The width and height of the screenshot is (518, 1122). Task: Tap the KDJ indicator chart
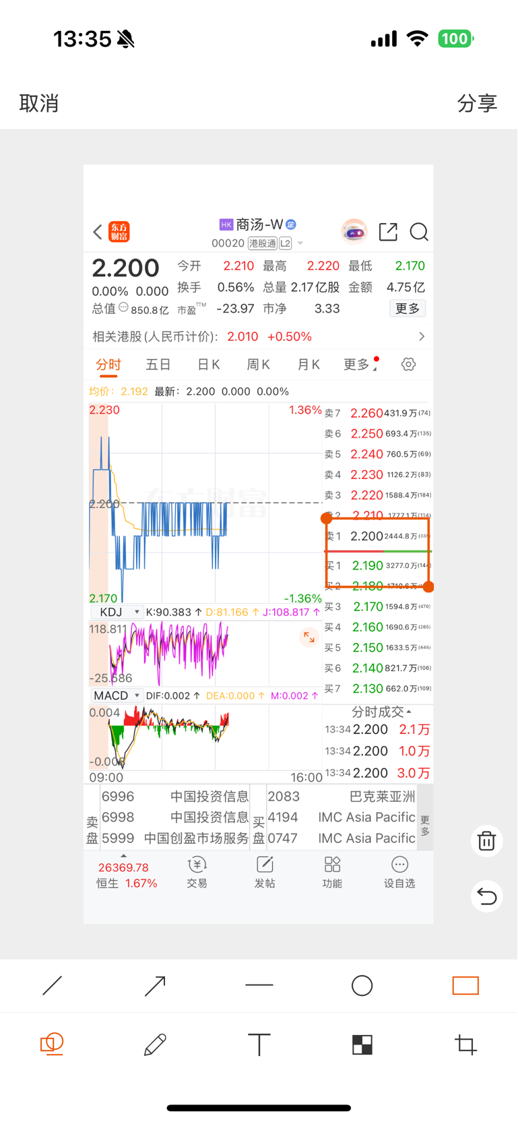(x=205, y=653)
